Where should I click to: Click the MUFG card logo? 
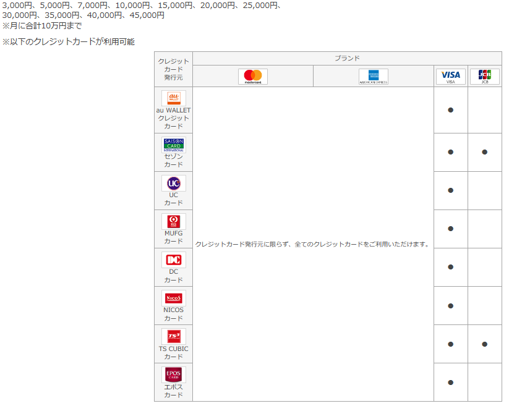pyautogui.click(x=174, y=221)
